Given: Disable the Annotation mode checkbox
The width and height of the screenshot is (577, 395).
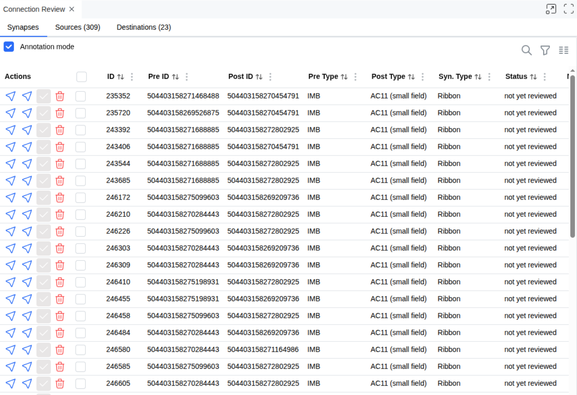Looking at the screenshot, I should [x=9, y=47].
